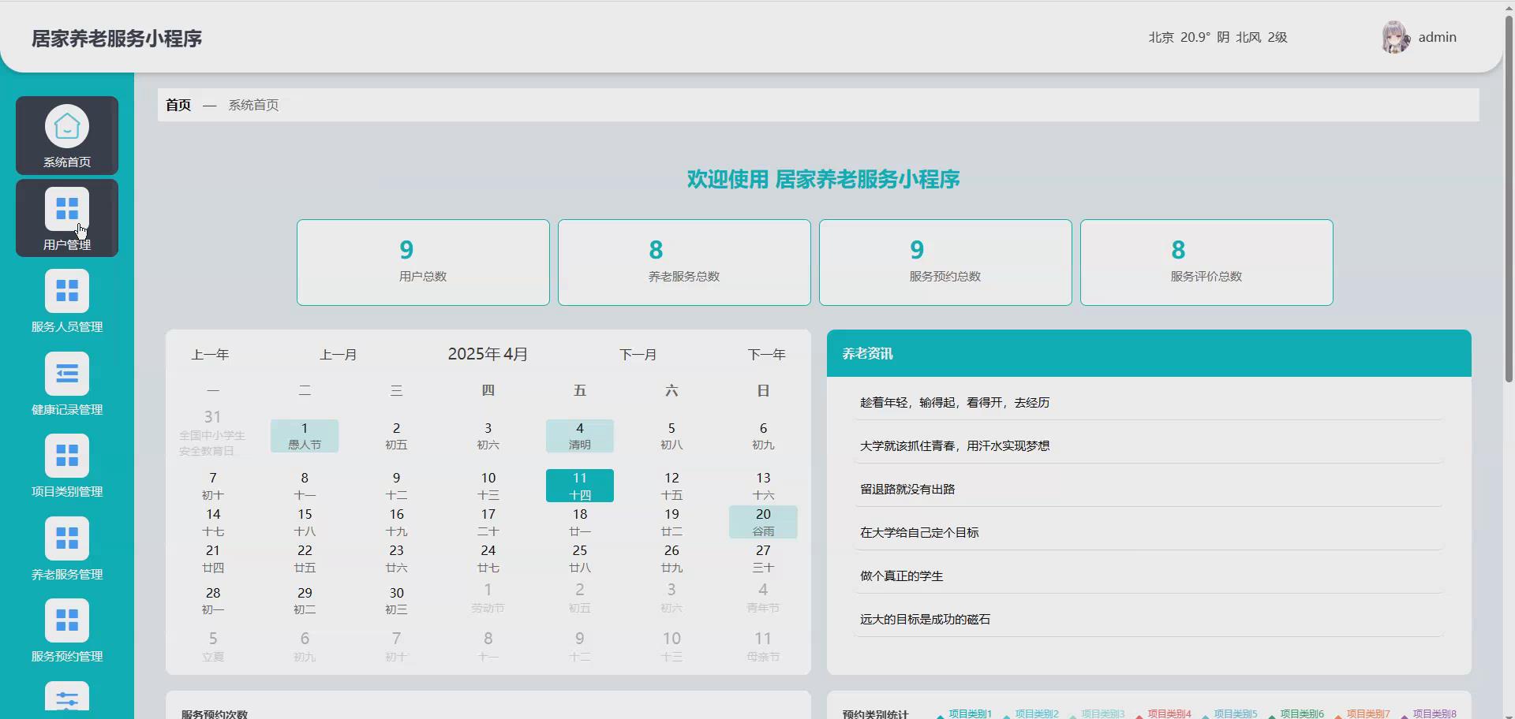The image size is (1515, 719).
Task: Open 系统首页 from the sidebar
Action: 66,135
